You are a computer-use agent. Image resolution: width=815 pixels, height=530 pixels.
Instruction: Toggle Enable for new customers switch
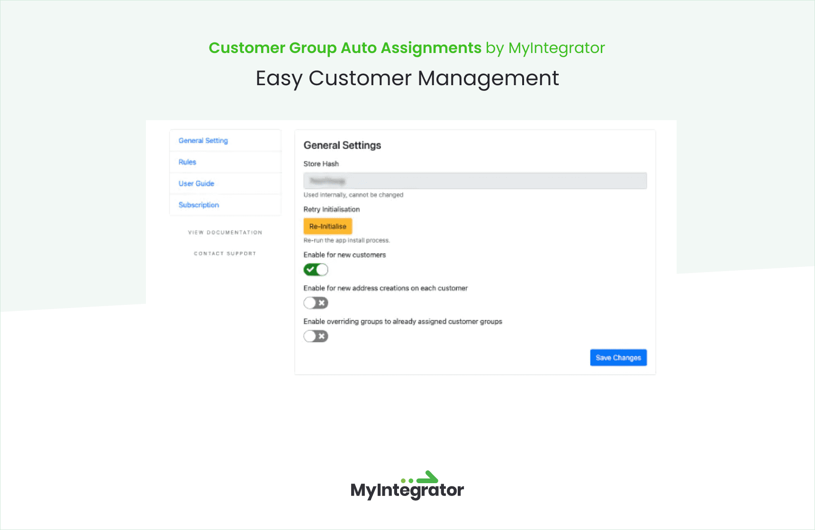click(316, 270)
